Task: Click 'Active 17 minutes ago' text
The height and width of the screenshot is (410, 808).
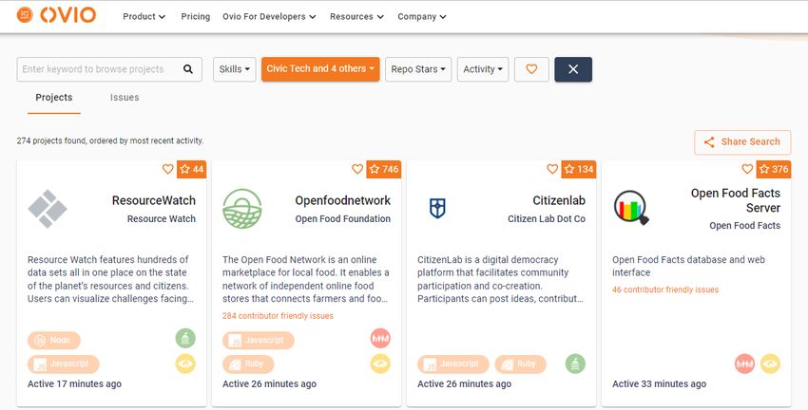Action: point(75,383)
